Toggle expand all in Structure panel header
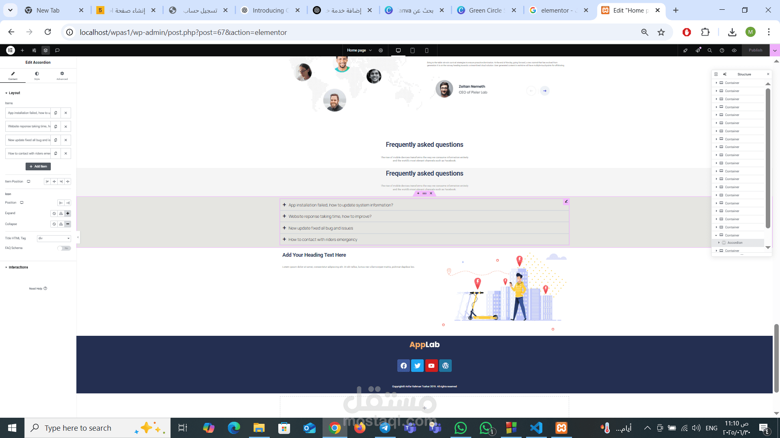Image resolution: width=780 pixels, height=438 pixels. [x=716, y=74]
